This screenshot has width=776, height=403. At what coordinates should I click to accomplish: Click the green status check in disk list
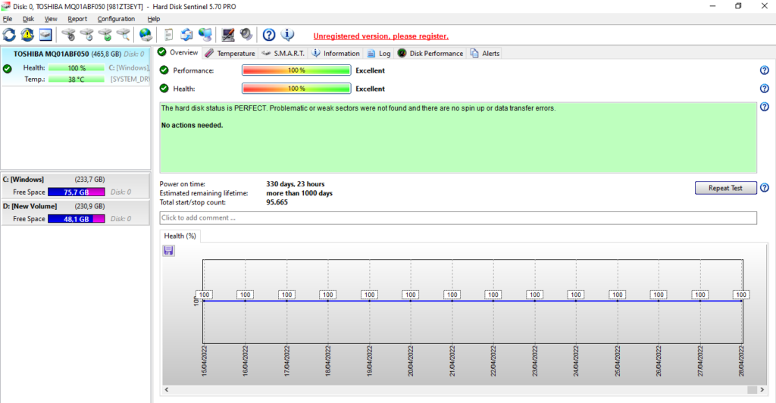(x=8, y=69)
